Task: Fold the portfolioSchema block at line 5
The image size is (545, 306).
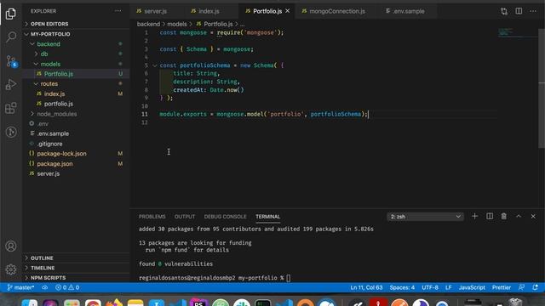Action: pyautogui.click(x=155, y=65)
